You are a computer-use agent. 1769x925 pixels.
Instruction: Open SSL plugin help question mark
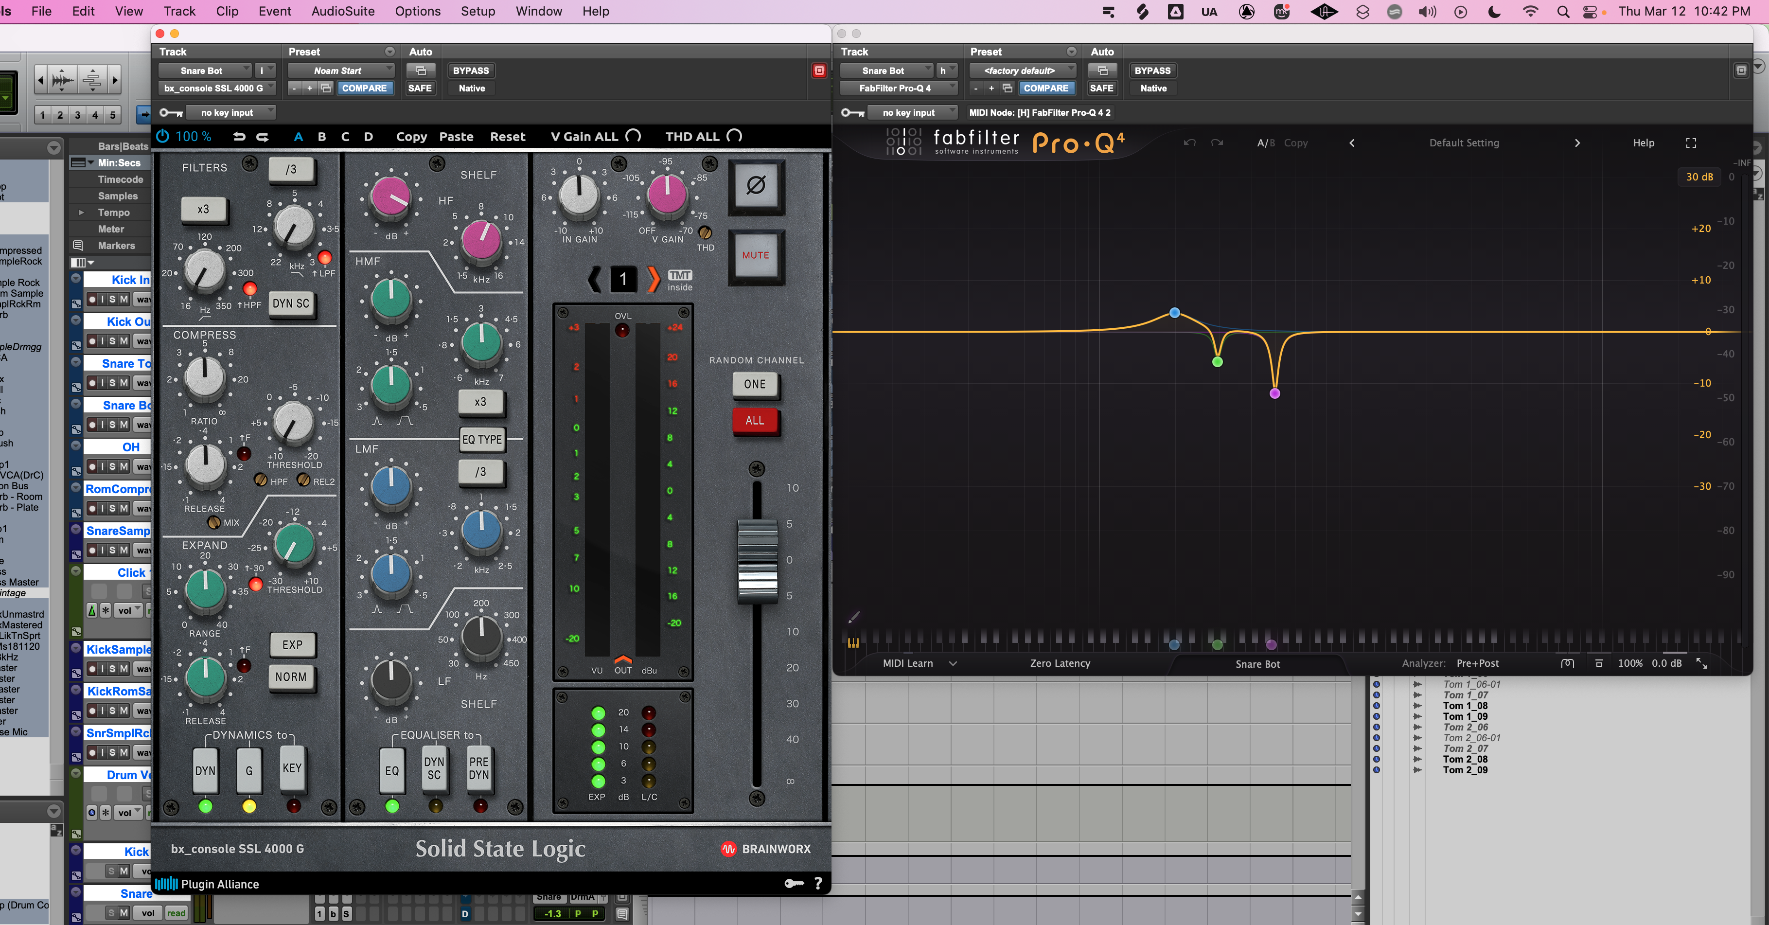(x=818, y=883)
